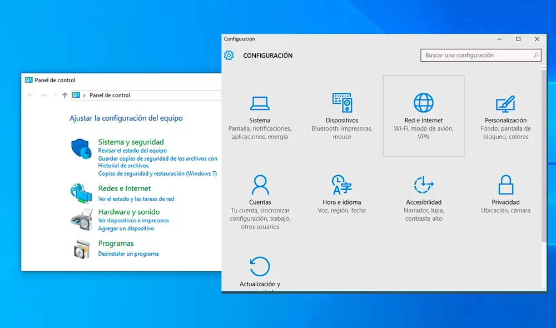Screen dimensions: 556x328
Task: Open Copias de seguridad y restauración (Windows 7)
Action: 158,173
